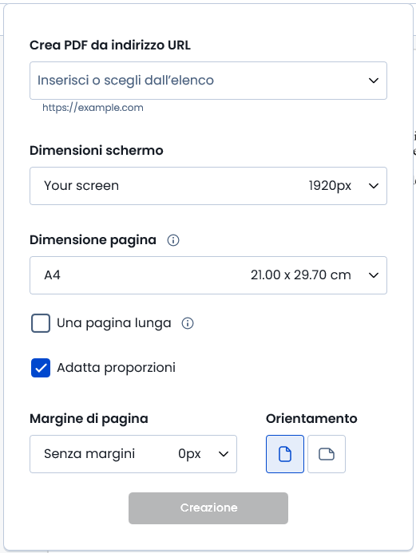Focus the Inserisci o scegli dall'elenco field
Screen dimensions: 416x553
coord(208,81)
